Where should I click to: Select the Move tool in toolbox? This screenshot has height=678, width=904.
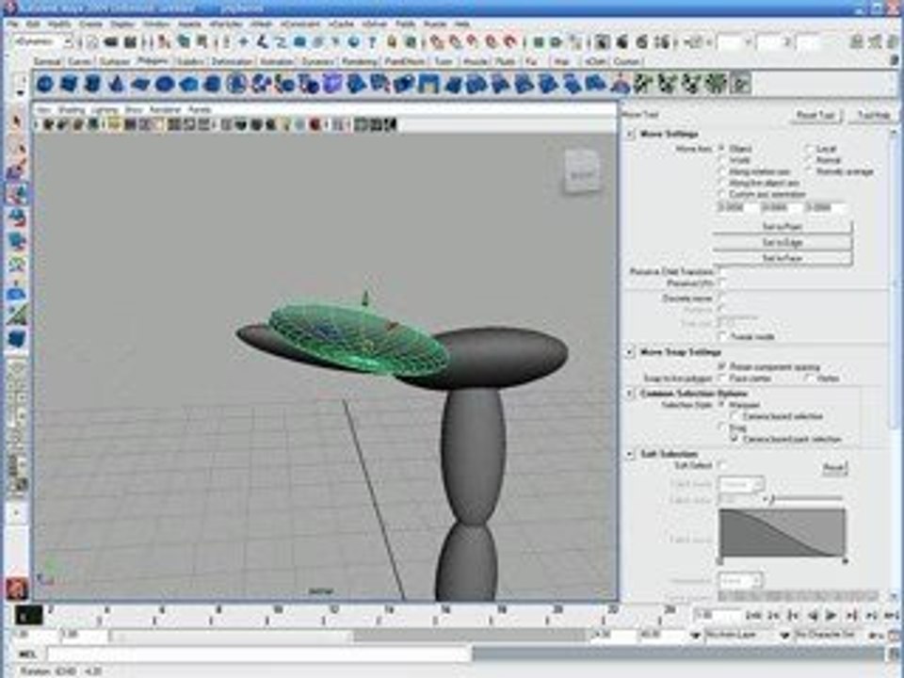pyautogui.click(x=17, y=194)
